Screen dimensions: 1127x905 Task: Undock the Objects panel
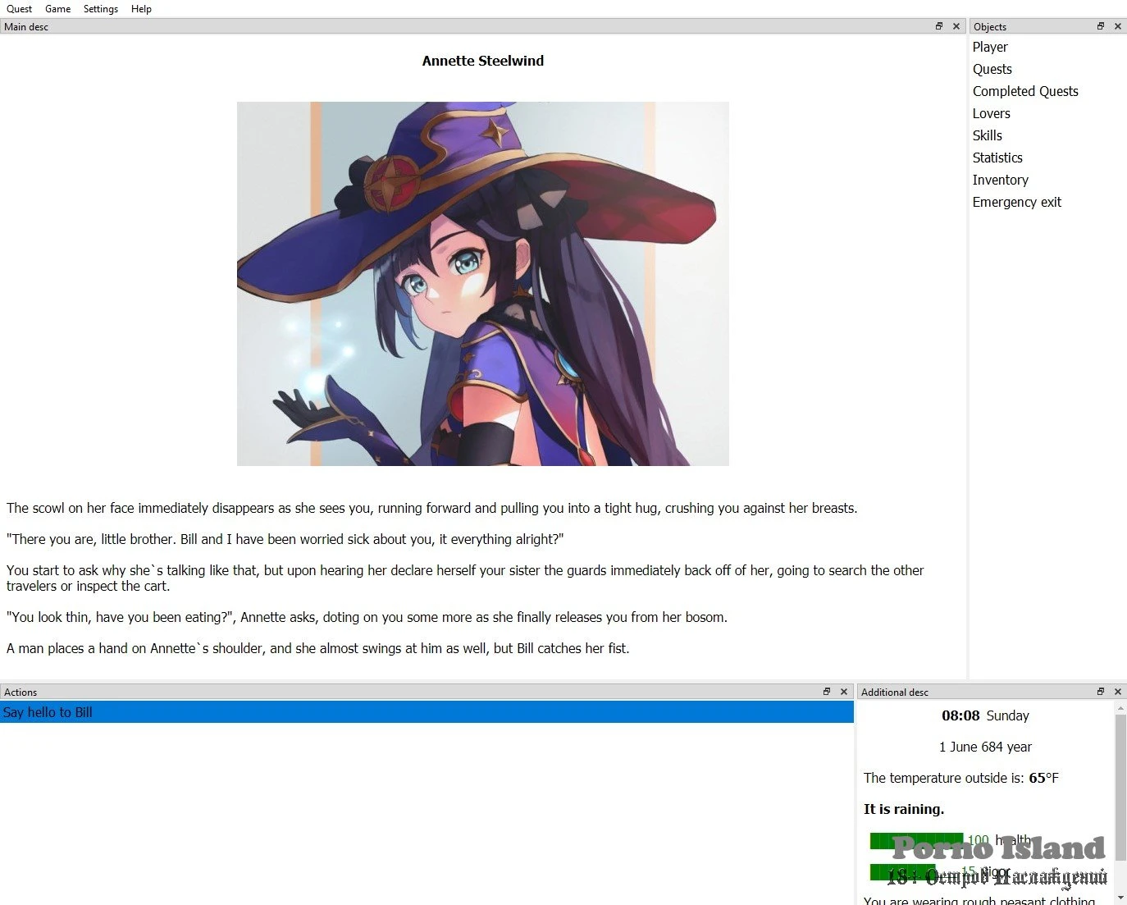click(1101, 26)
